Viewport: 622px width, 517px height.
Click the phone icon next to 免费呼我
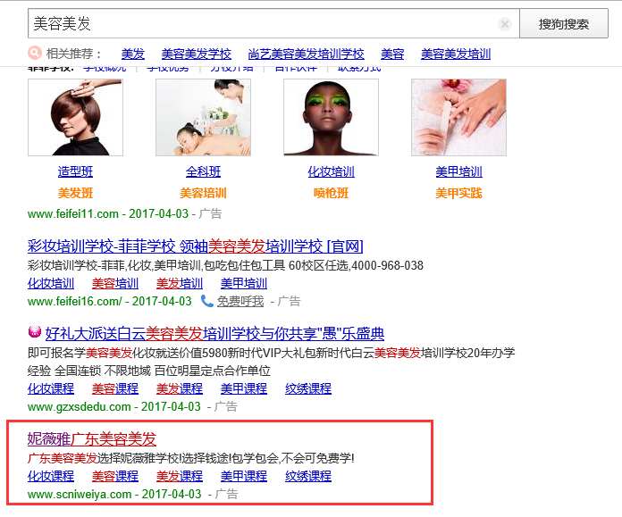pos(207,301)
